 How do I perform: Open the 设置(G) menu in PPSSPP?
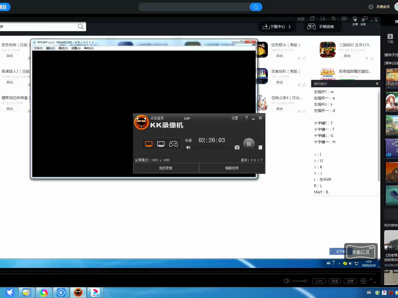[x=76, y=48]
